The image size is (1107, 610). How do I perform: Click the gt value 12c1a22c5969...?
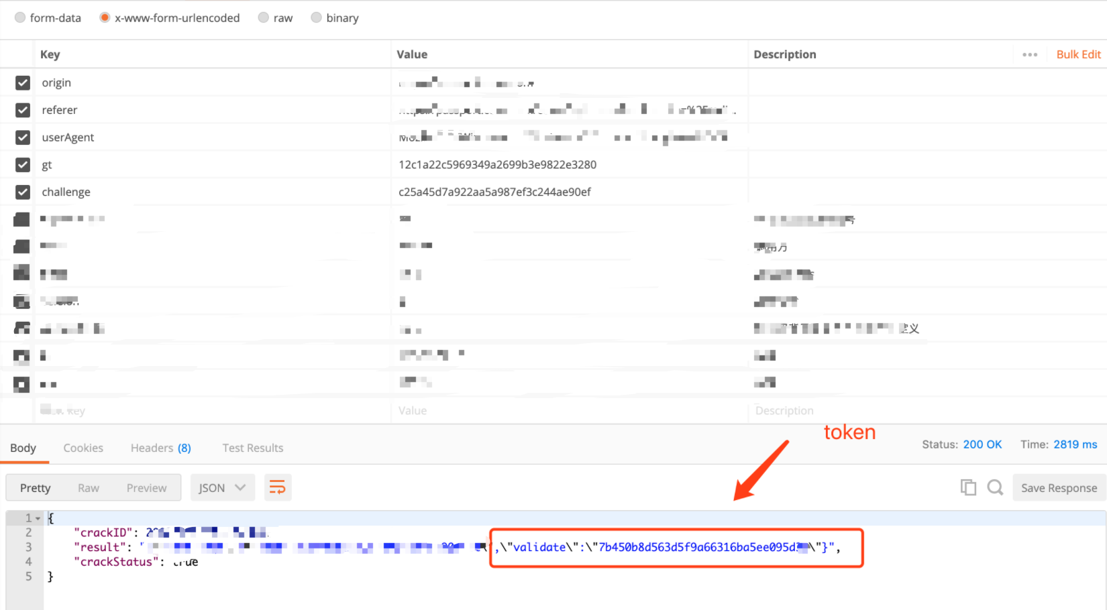click(497, 165)
